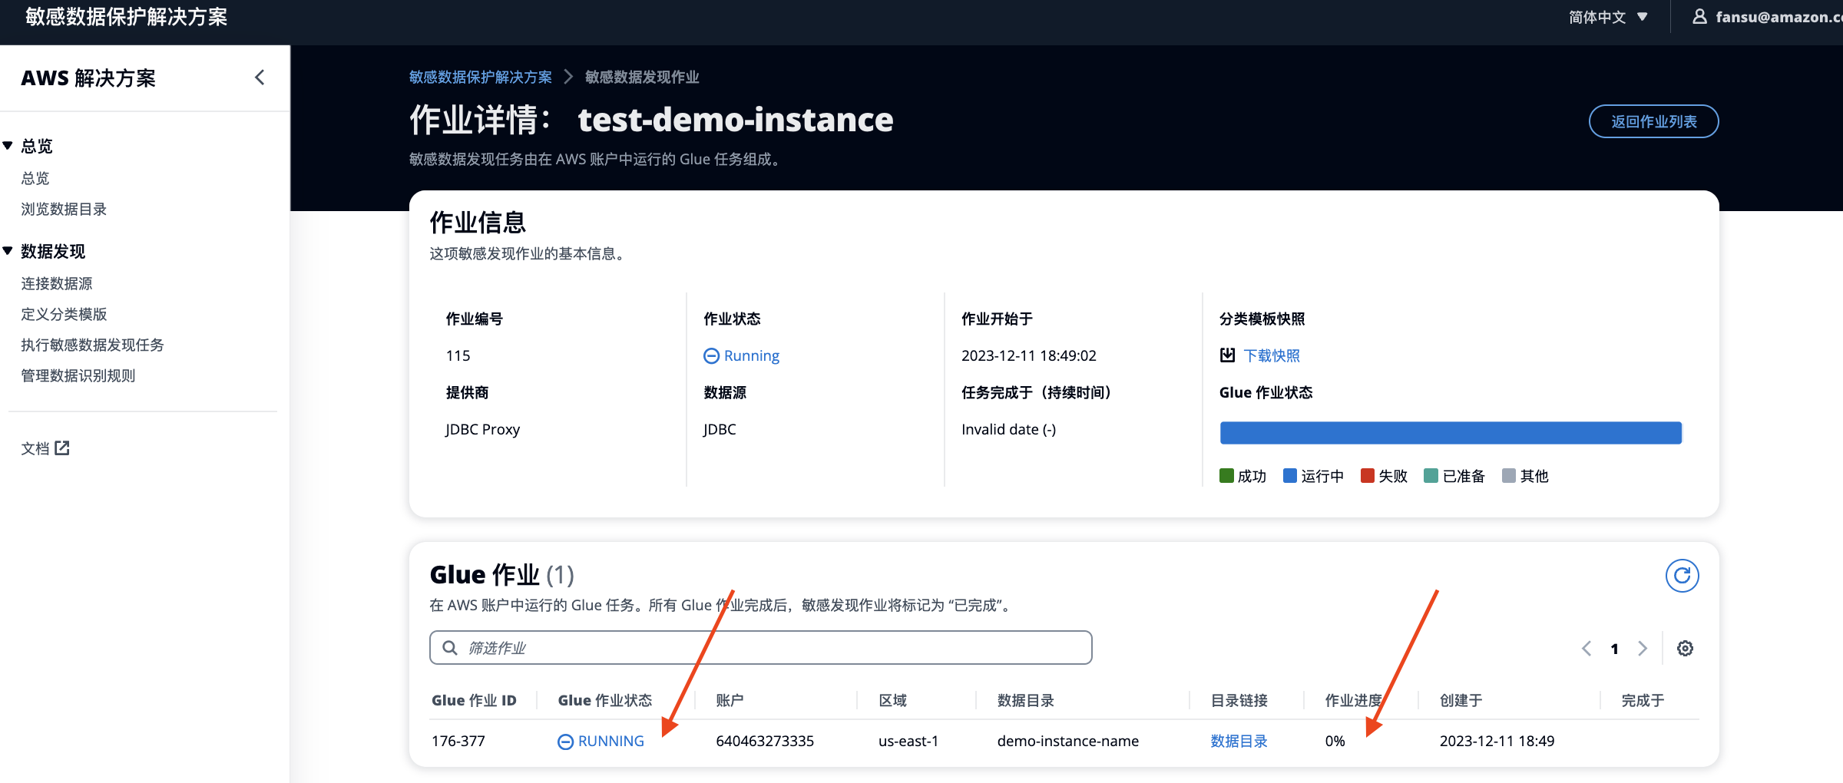1843x783 pixels.
Task: Click page number 1 in pagination
Action: click(1614, 649)
